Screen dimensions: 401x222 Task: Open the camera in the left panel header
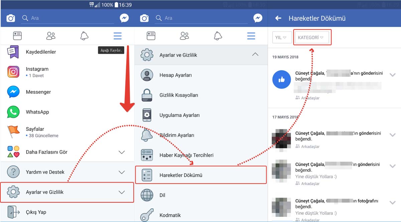(11, 18)
